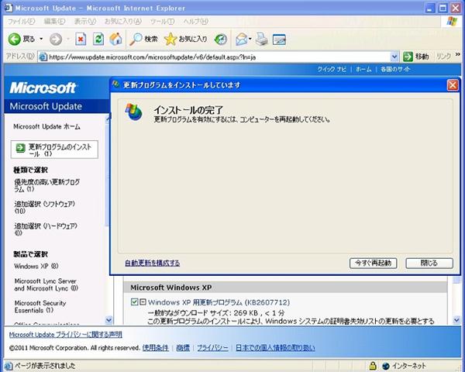Viewport: 465px width, 372px height.
Task: Open the 表示 (View) menu
Action: 84,22
